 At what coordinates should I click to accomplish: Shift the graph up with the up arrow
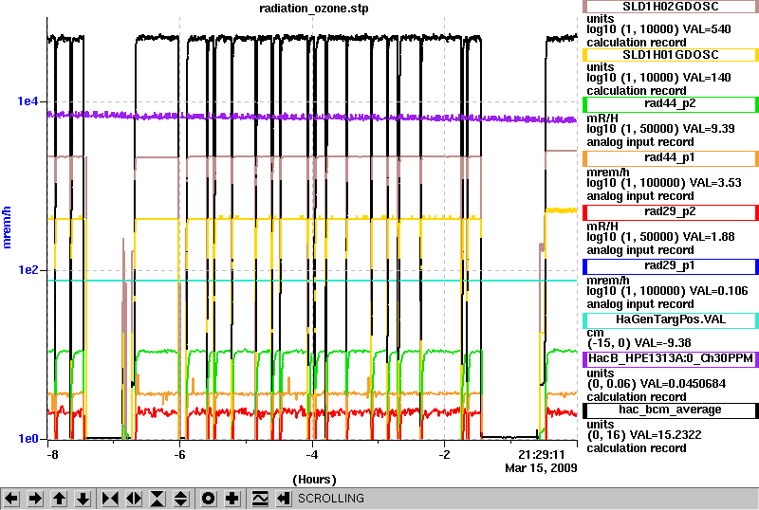(59, 499)
